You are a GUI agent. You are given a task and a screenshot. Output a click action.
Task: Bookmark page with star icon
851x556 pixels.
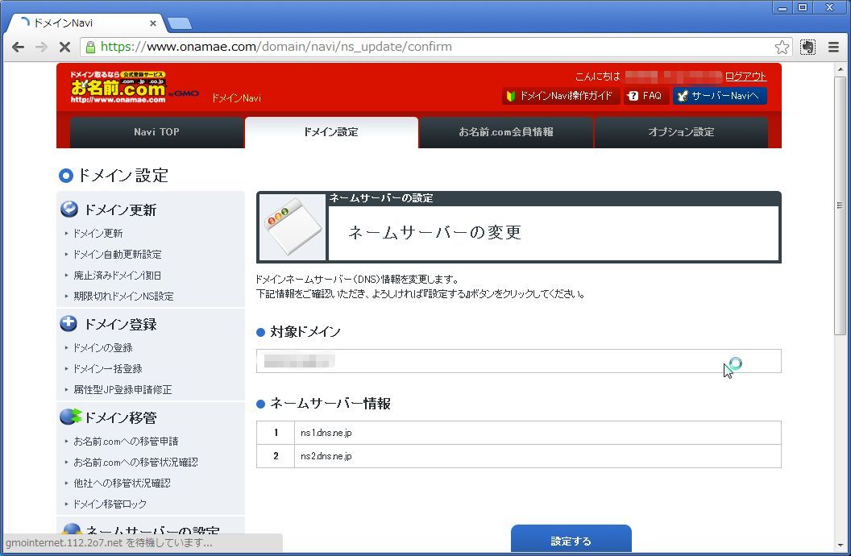782,48
